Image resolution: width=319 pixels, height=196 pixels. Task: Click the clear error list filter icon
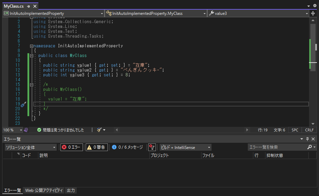pyautogui.click(x=152, y=147)
